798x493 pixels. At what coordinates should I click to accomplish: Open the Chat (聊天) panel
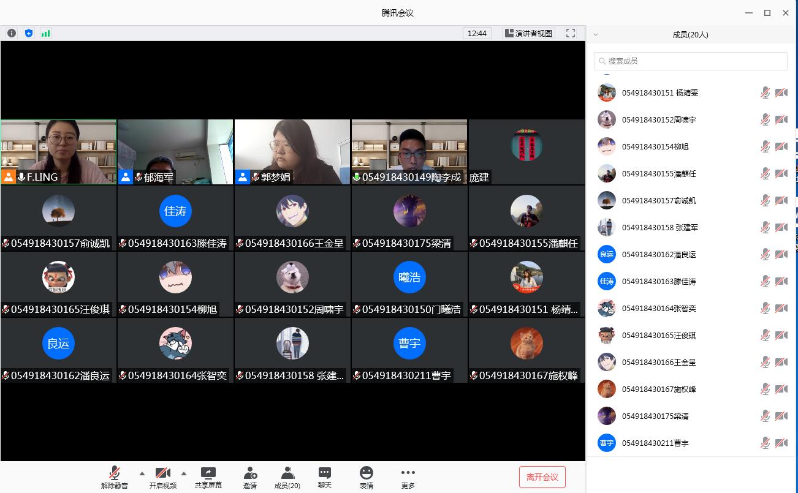click(325, 477)
